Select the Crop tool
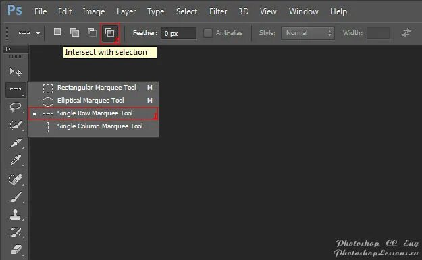 pos(16,142)
